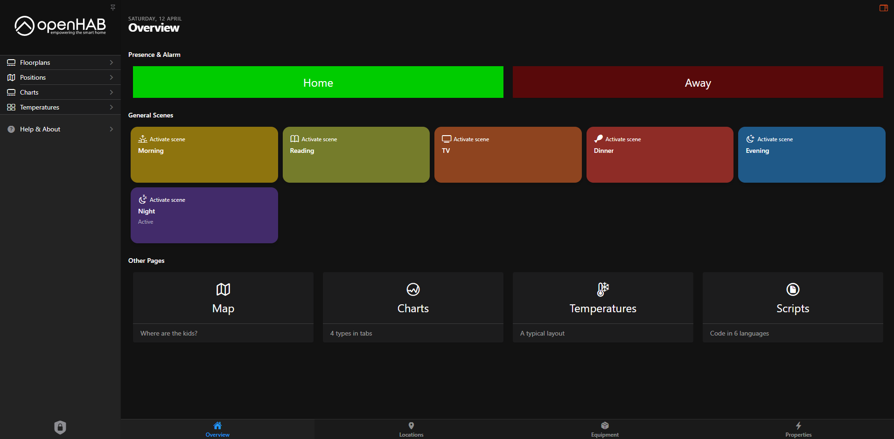Image resolution: width=894 pixels, height=439 pixels.
Task: Activate the Morning scene
Action: [204, 155]
